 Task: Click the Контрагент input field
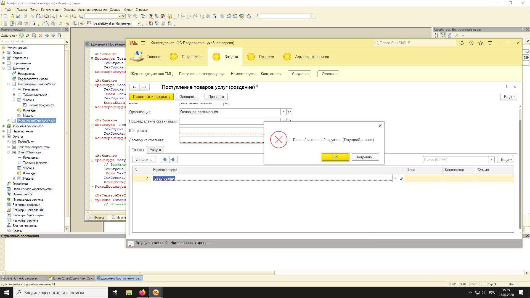coord(221,131)
